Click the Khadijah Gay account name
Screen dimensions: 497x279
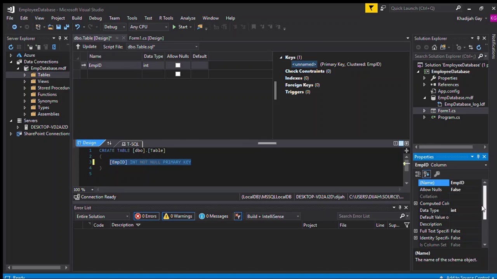[x=469, y=18]
